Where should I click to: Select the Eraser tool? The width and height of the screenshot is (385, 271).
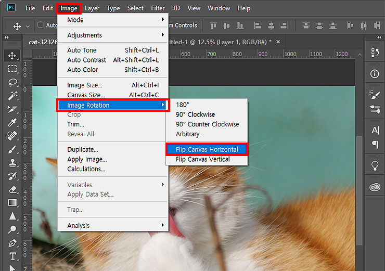[12, 189]
